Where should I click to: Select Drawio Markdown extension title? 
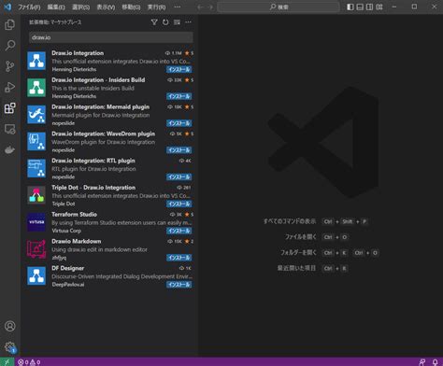(x=77, y=241)
